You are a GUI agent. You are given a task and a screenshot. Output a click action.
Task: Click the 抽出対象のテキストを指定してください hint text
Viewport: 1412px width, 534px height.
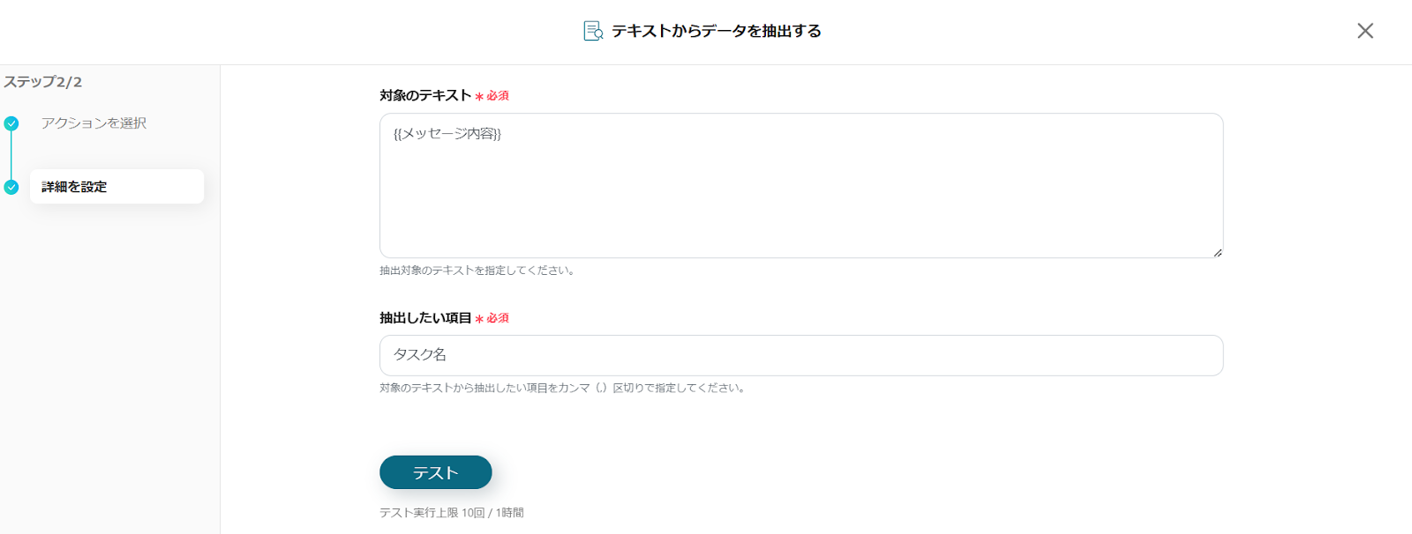pos(477,271)
